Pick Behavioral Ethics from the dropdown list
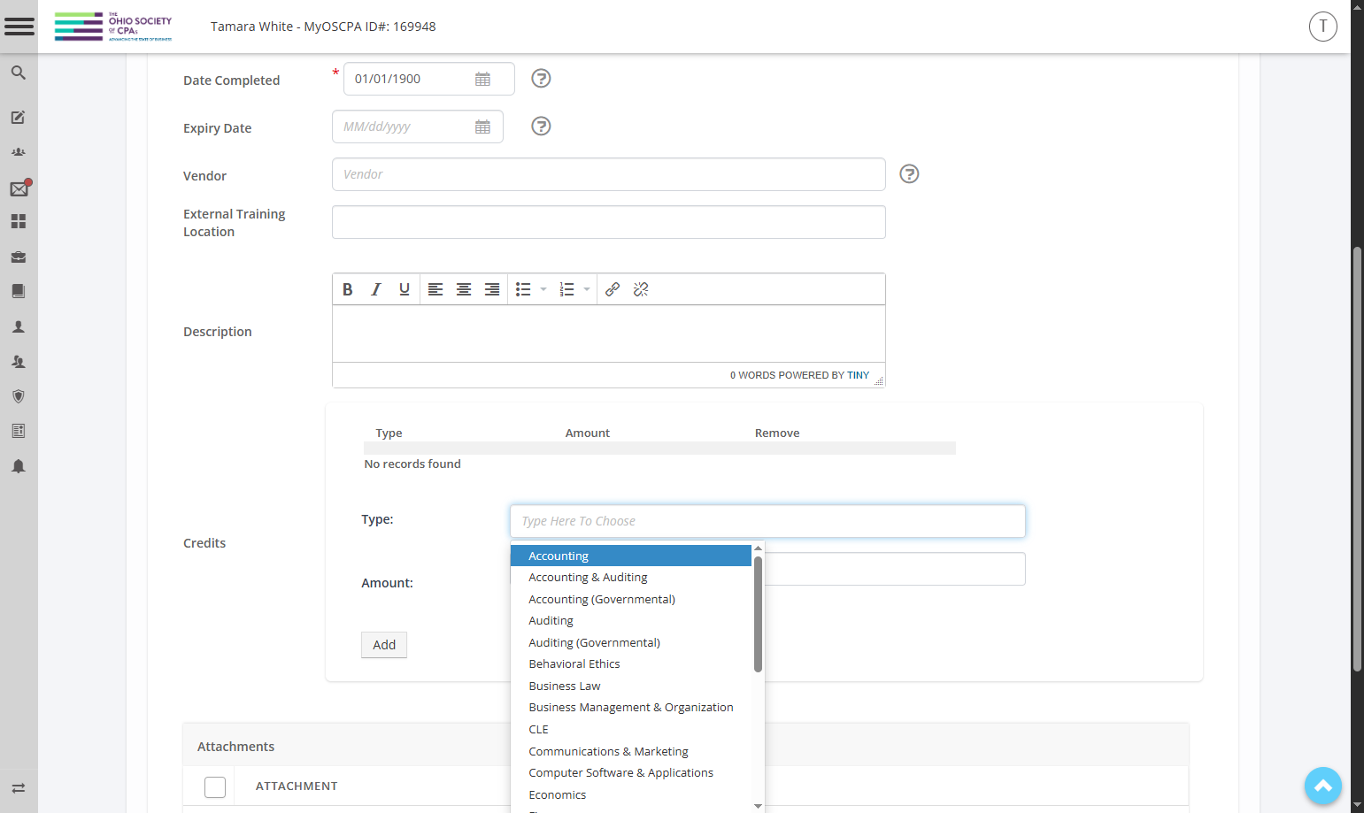This screenshot has width=1364, height=813. 631,664
